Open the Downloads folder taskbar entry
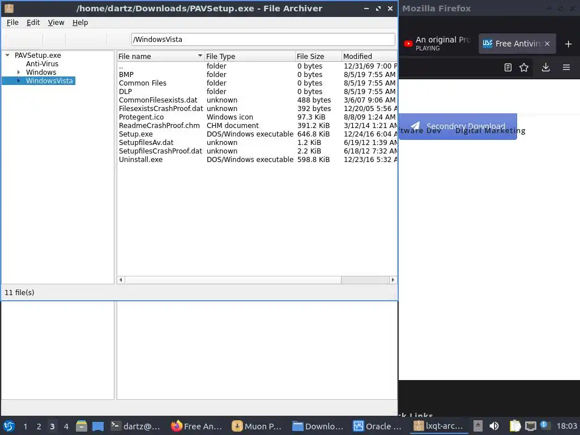 point(318,426)
